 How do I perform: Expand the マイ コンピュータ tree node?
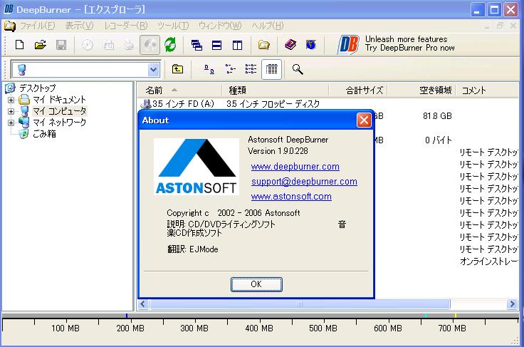point(11,111)
